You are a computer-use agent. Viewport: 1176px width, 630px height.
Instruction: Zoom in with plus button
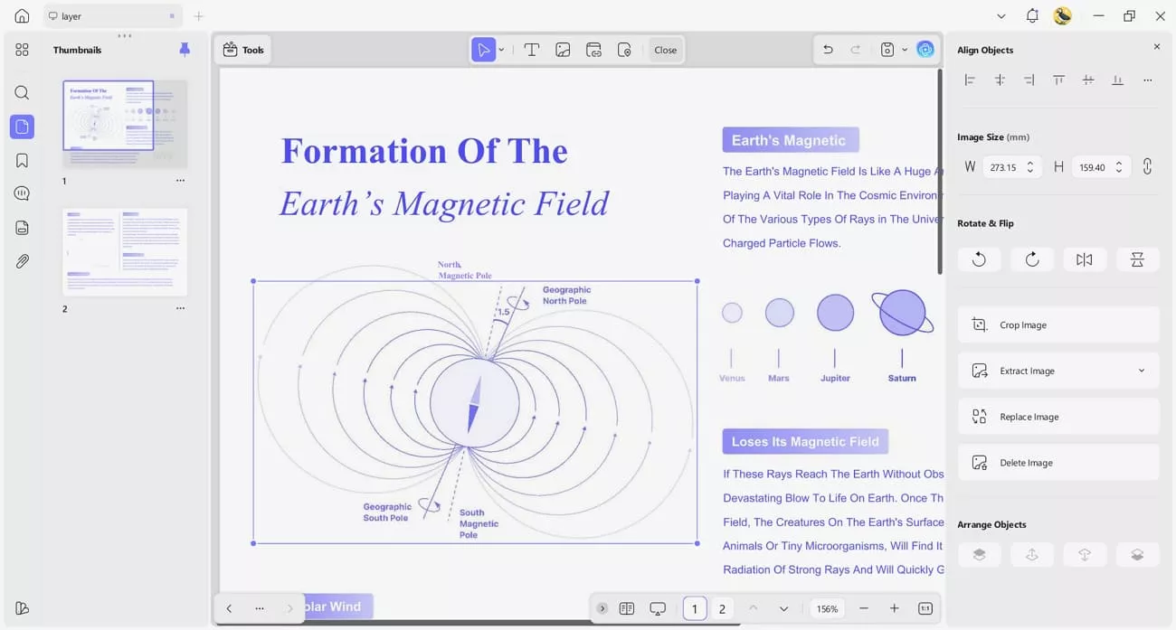[x=895, y=608]
